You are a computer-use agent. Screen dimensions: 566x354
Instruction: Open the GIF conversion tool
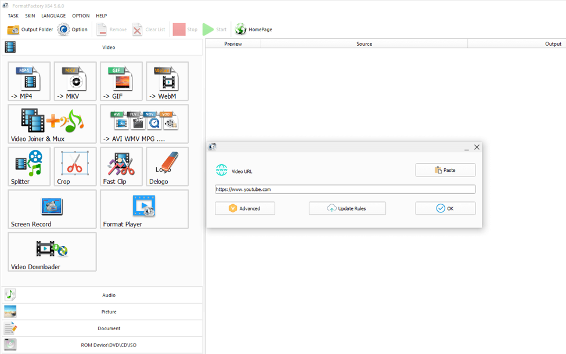tap(121, 81)
